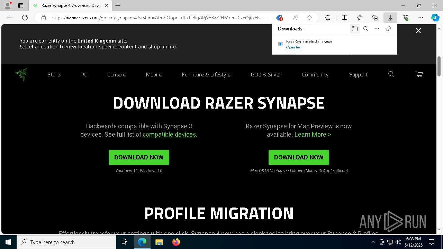This screenshot has width=443, height=249.
Task: View site information lock icon
Action: click(44, 18)
